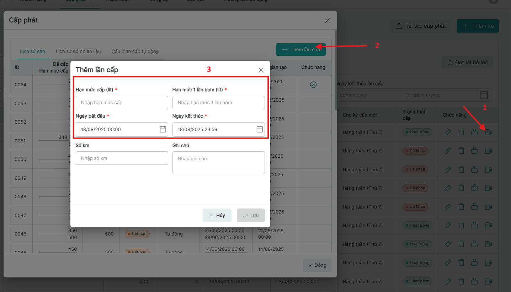Viewport: 511px width, 292px height.
Task: Open the end date calendar picker icon
Action: 260,129
